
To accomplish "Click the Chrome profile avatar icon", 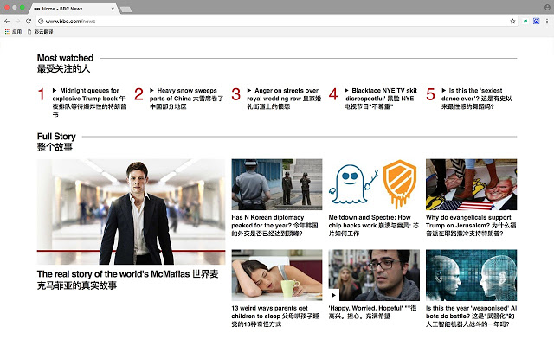I will tap(545, 7).
